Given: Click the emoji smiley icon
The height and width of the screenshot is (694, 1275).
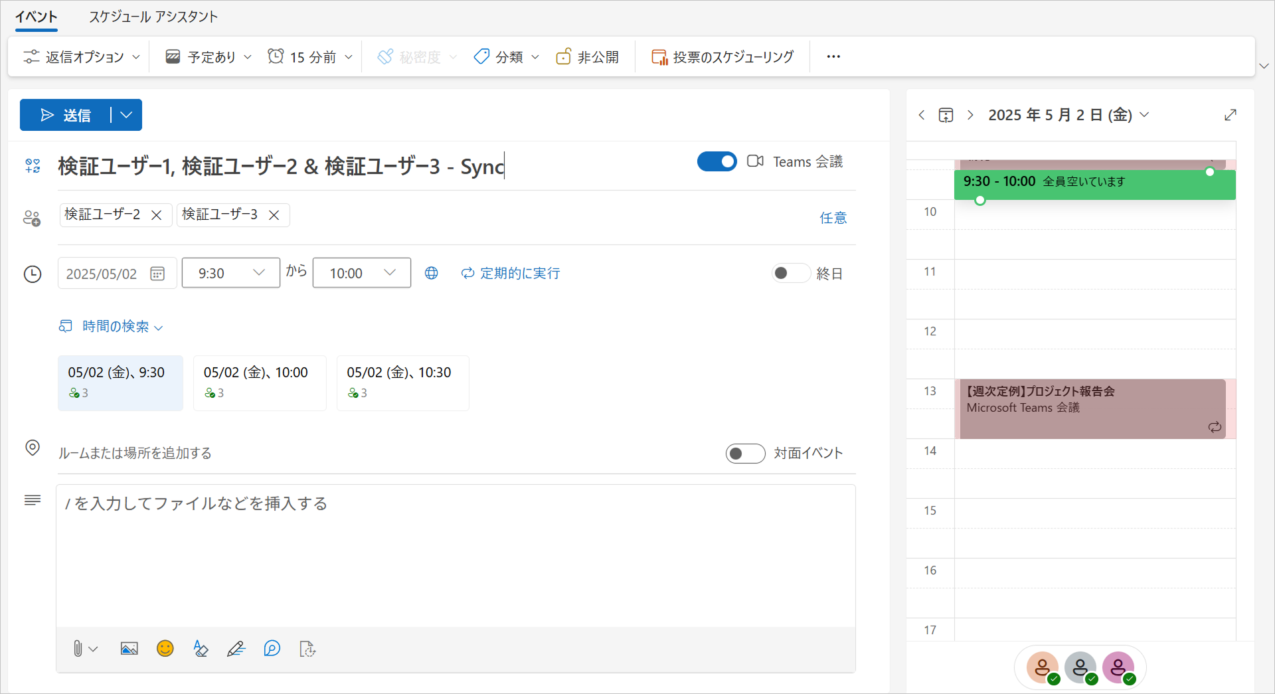Looking at the screenshot, I should click(x=165, y=649).
